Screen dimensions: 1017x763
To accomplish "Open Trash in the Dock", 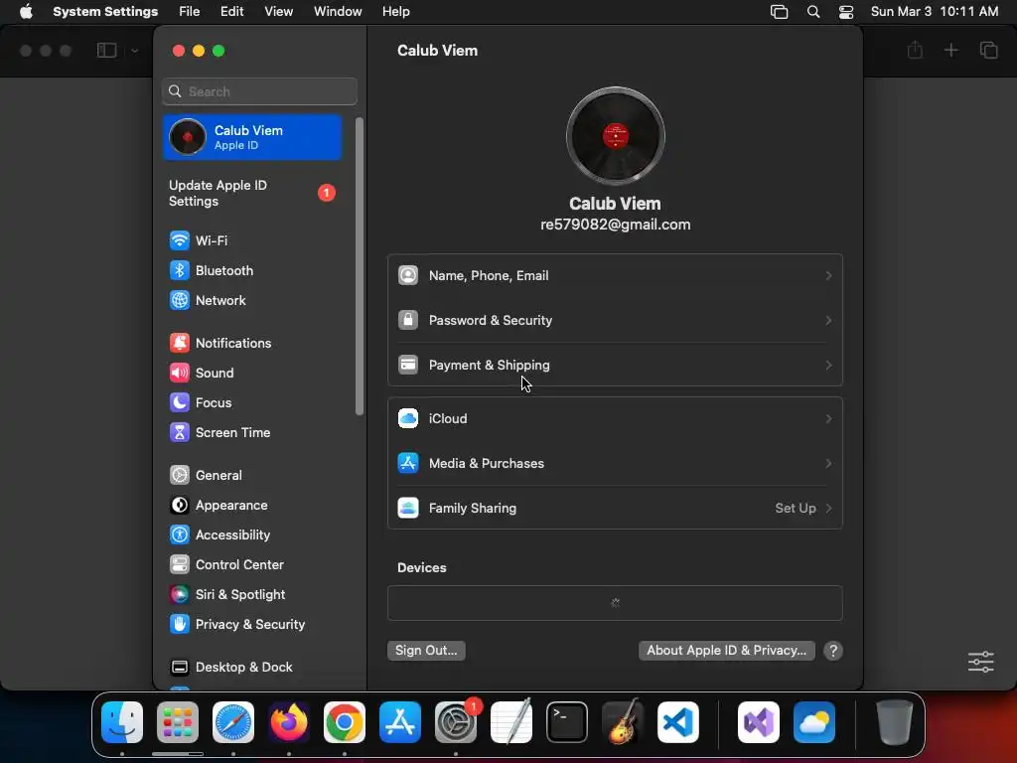I will (895, 722).
